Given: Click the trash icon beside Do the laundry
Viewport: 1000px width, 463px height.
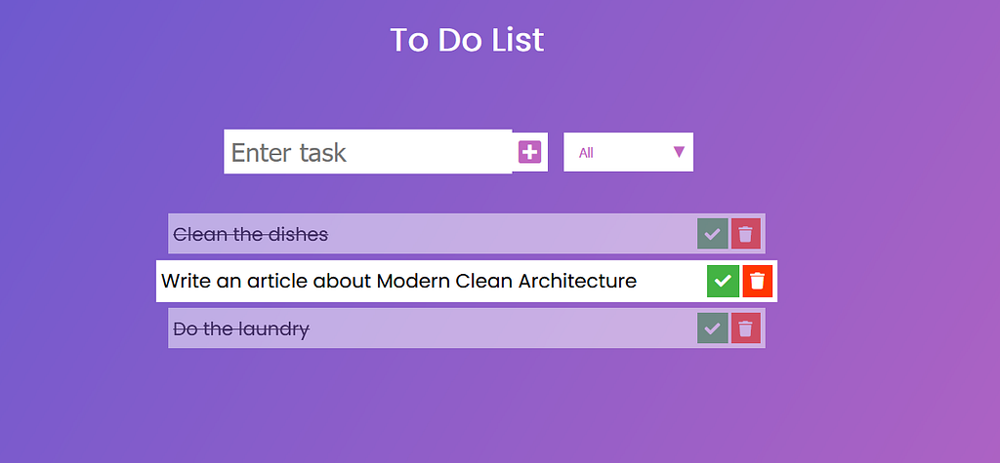Looking at the screenshot, I should pyautogui.click(x=745, y=328).
